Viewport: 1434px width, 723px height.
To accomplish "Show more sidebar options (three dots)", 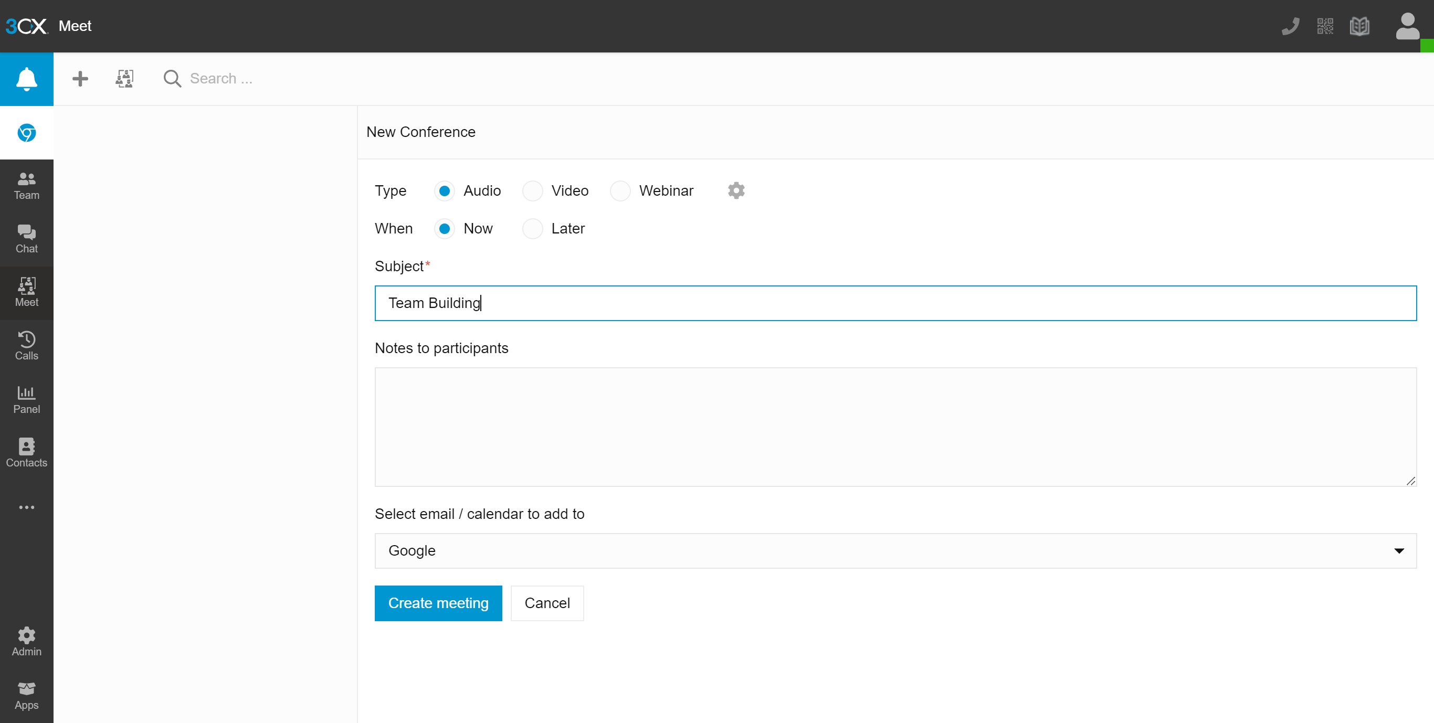I will click(27, 507).
